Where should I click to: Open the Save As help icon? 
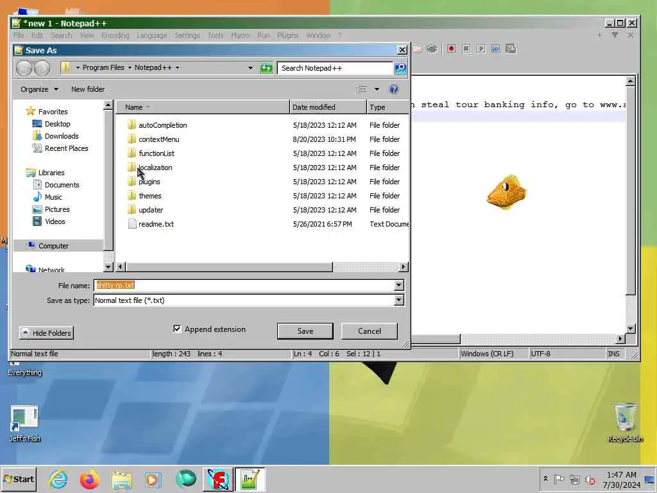393,89
